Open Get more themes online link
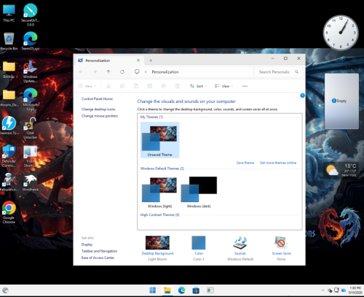 coord(278,163)
